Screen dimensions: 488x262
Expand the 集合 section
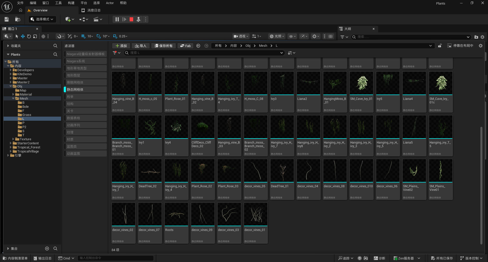(8, 249)
